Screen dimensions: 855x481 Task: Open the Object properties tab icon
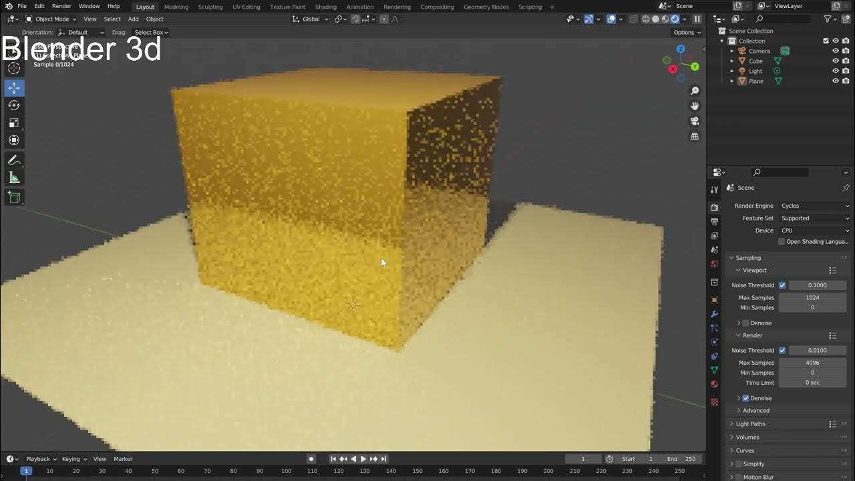[x=714, y=300]
